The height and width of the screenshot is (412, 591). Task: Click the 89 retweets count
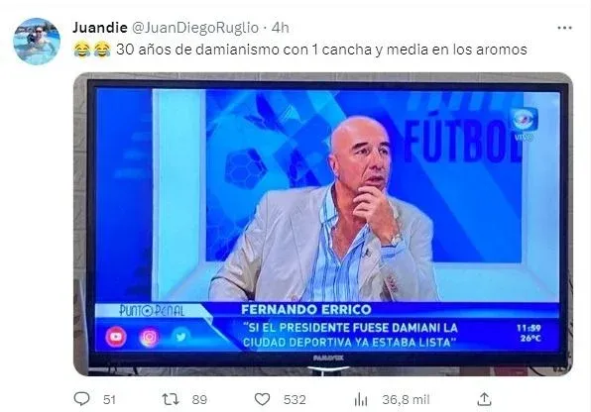click(199, 399)
